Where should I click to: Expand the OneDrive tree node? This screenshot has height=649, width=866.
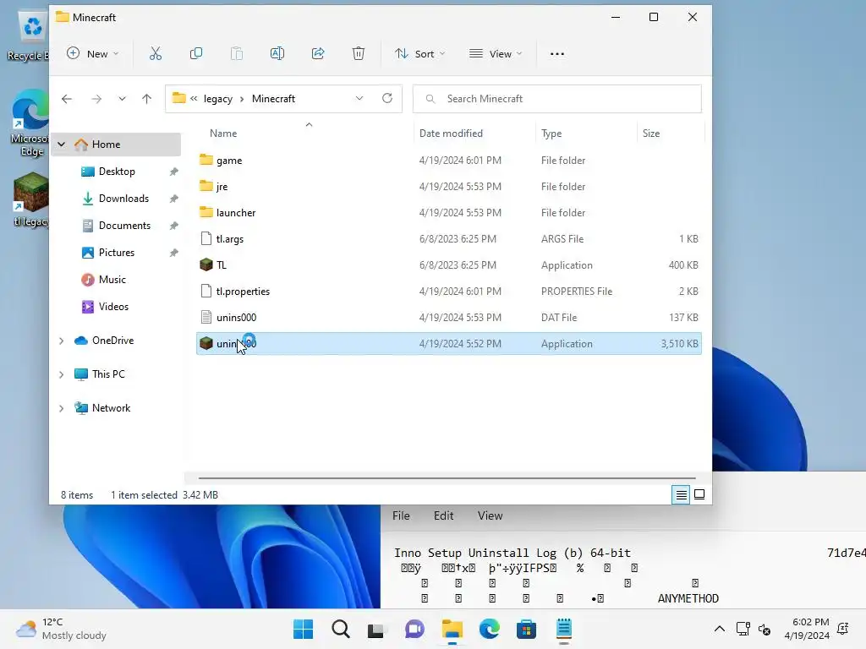(61, 341)
